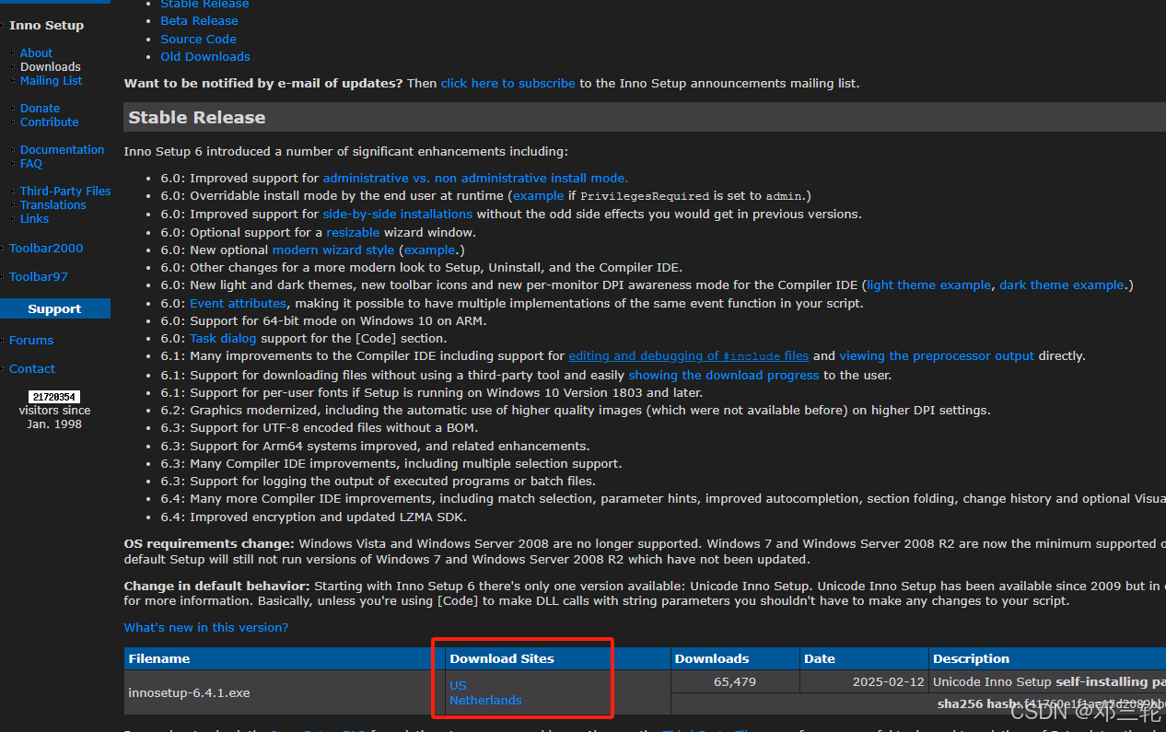Select Downloads in the sidebar
The height and width of the screenshot is (732, 1166).
[51, 66]
